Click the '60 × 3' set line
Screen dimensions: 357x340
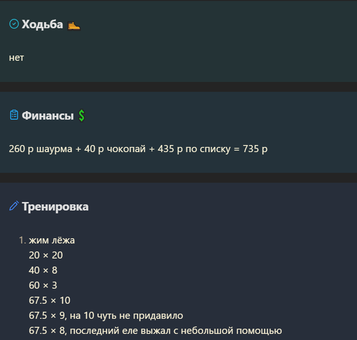[x=43, y=285]
